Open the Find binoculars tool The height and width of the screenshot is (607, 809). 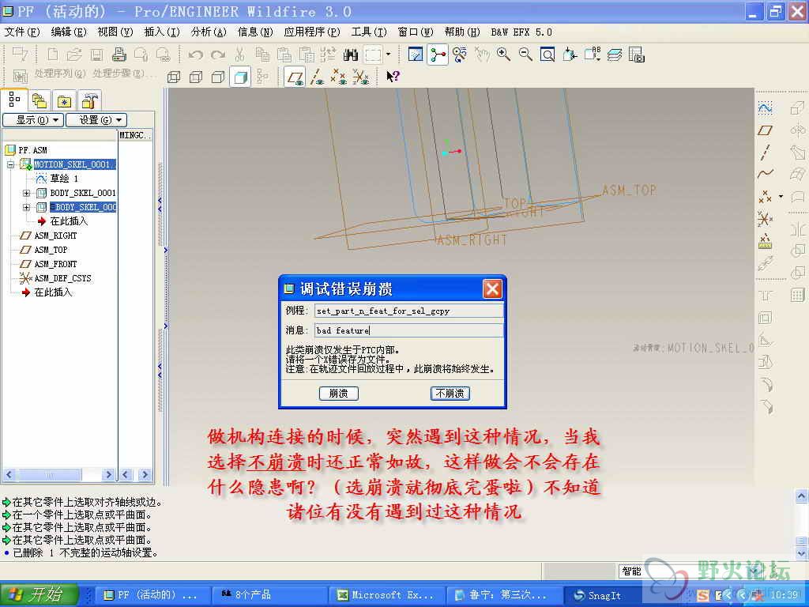tap(350, 55)
